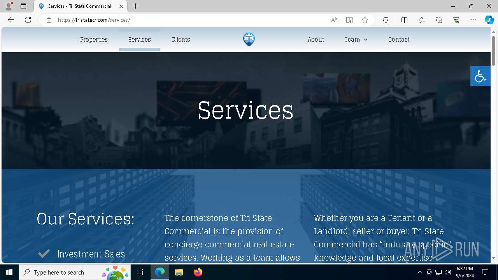This screenshot has width=498, height=280.
Task: Open network status in tray
Action: pos(438,272)
